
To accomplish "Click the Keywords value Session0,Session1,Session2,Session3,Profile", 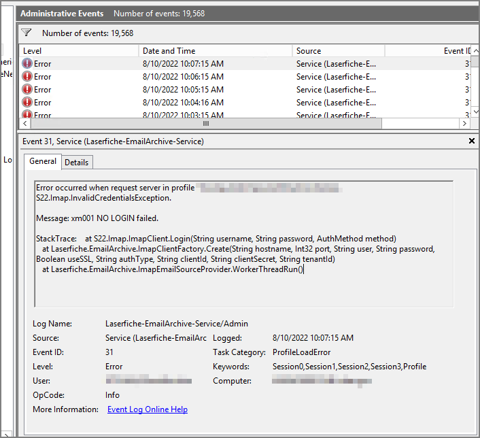I will 349,367.
